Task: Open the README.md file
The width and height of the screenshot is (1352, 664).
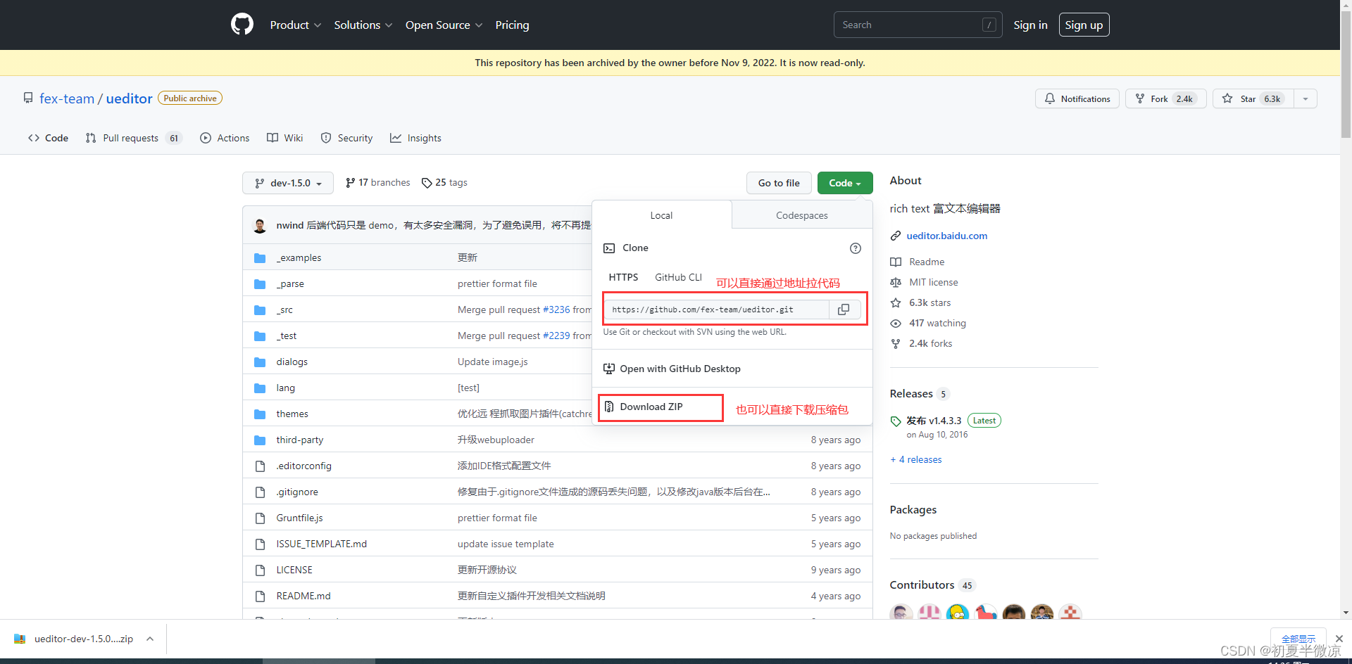Action: pos(303,596)
